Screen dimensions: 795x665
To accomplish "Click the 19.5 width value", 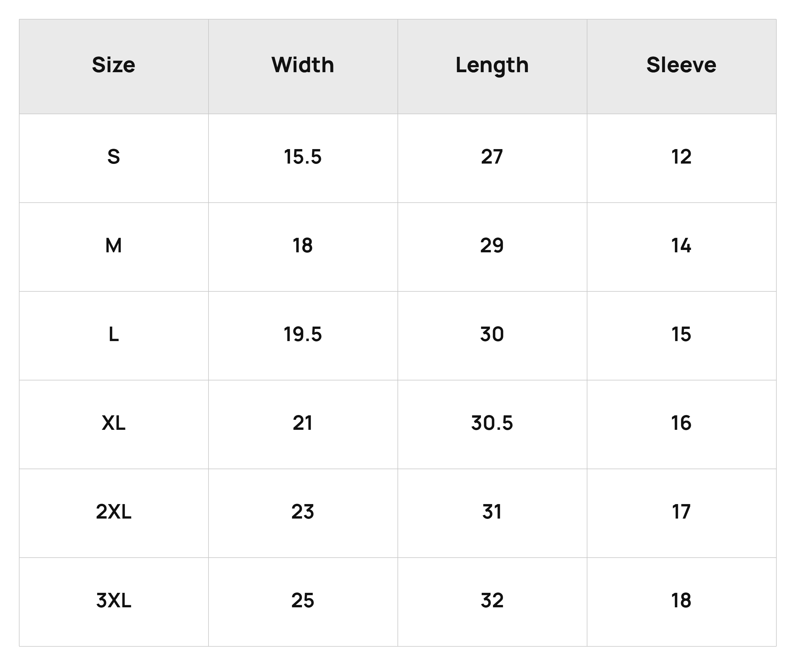I will pos(303,334).
